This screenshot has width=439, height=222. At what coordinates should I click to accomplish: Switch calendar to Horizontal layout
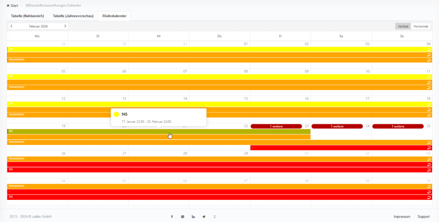click(421, 26)
